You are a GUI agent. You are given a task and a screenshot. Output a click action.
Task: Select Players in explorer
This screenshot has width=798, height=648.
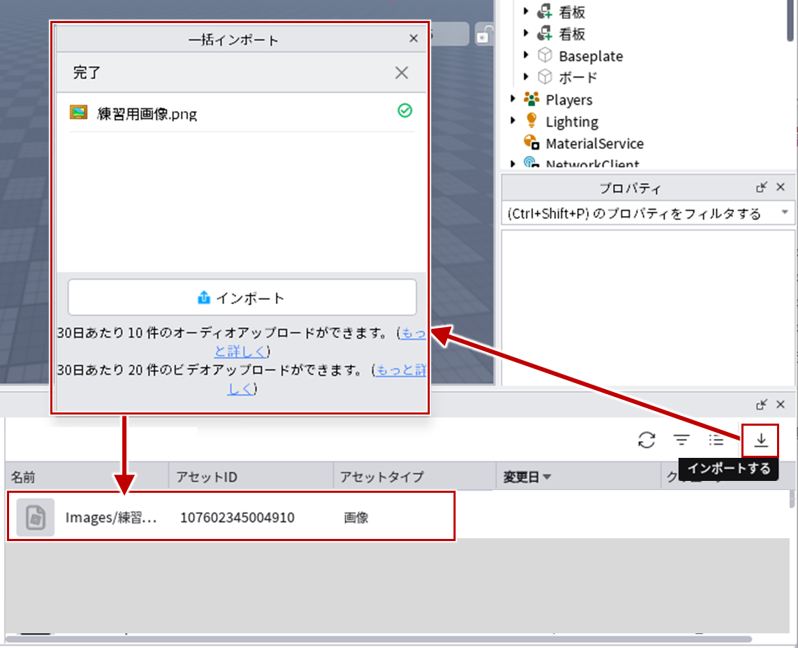569,100
